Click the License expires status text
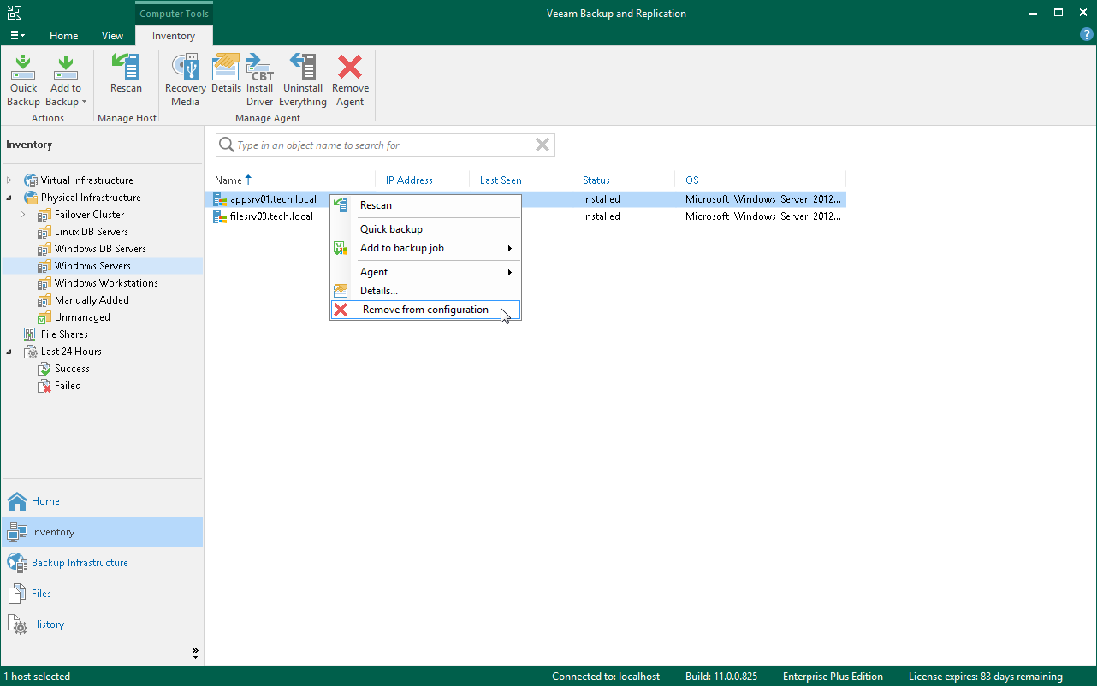Image resolution: width=1097 pixels, height=686 pixels. pos(986,677)
